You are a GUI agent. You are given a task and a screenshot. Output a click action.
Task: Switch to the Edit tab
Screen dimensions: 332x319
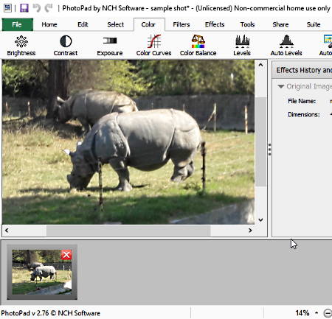pyautogui.click(x=83, y=24)
